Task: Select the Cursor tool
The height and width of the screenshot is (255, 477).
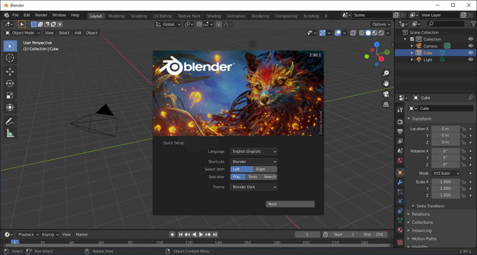Action: (10, 58)
